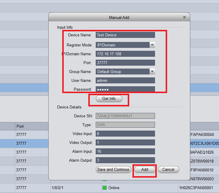Select the IP/Domain Name field

click(125, 54)
